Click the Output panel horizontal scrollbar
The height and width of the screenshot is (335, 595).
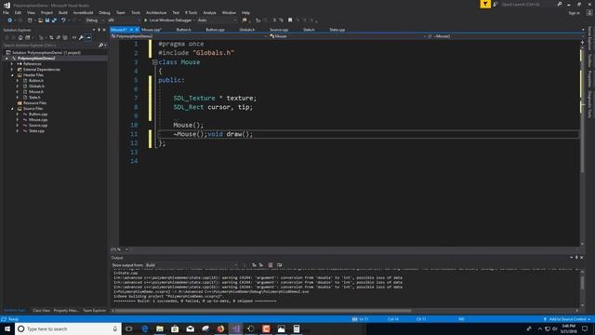click(263, 311)
